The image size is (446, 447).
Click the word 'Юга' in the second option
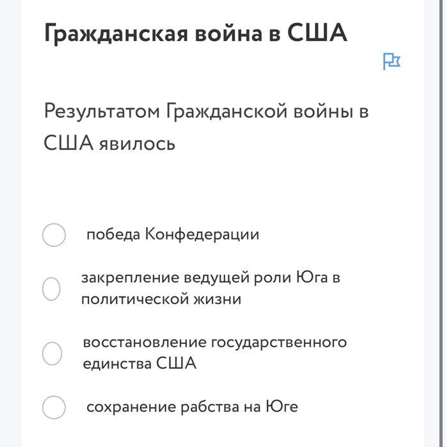click(312, 277)
